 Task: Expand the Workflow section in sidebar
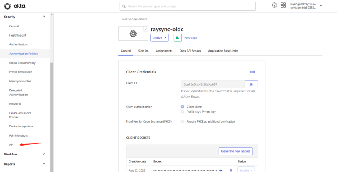44,154
